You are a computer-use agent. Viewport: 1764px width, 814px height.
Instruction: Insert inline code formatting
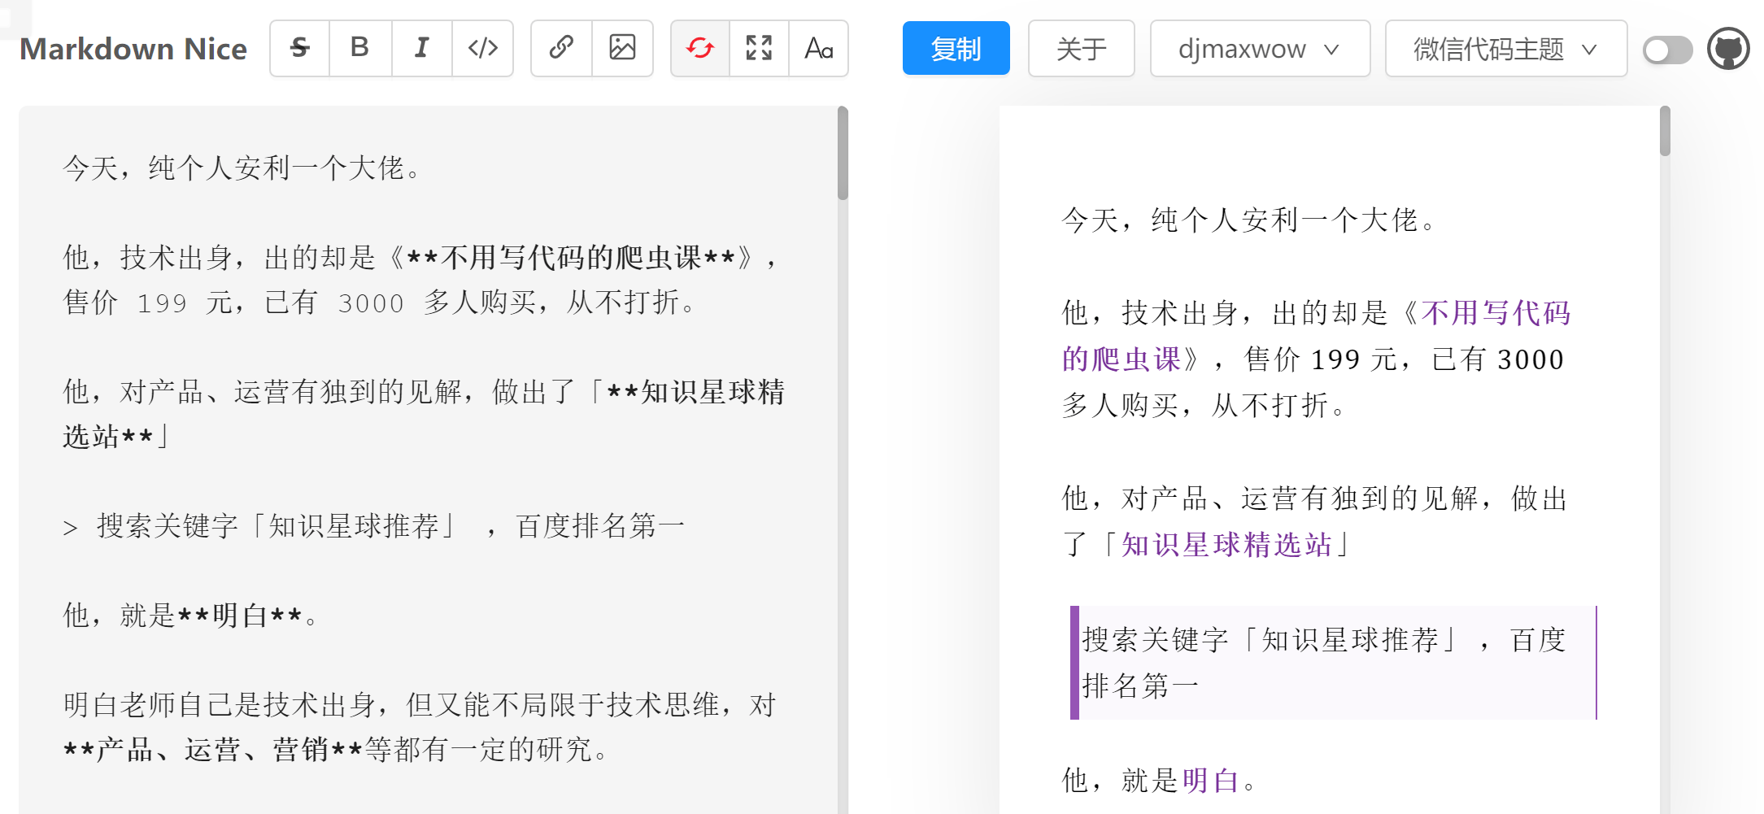click(x=482, y=49)
